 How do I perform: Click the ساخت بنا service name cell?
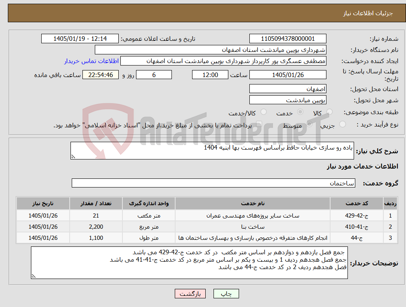coord(252,227)
